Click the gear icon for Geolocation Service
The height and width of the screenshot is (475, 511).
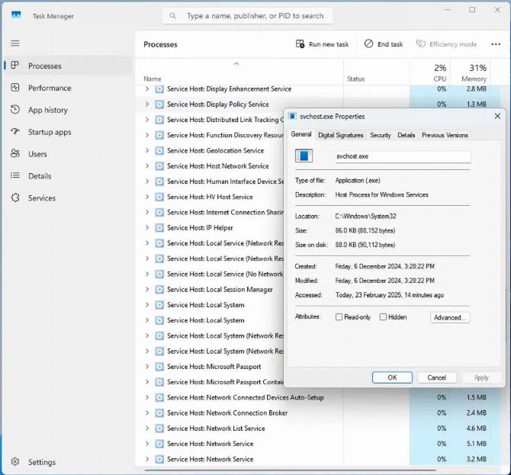click(x=159, y=150)
